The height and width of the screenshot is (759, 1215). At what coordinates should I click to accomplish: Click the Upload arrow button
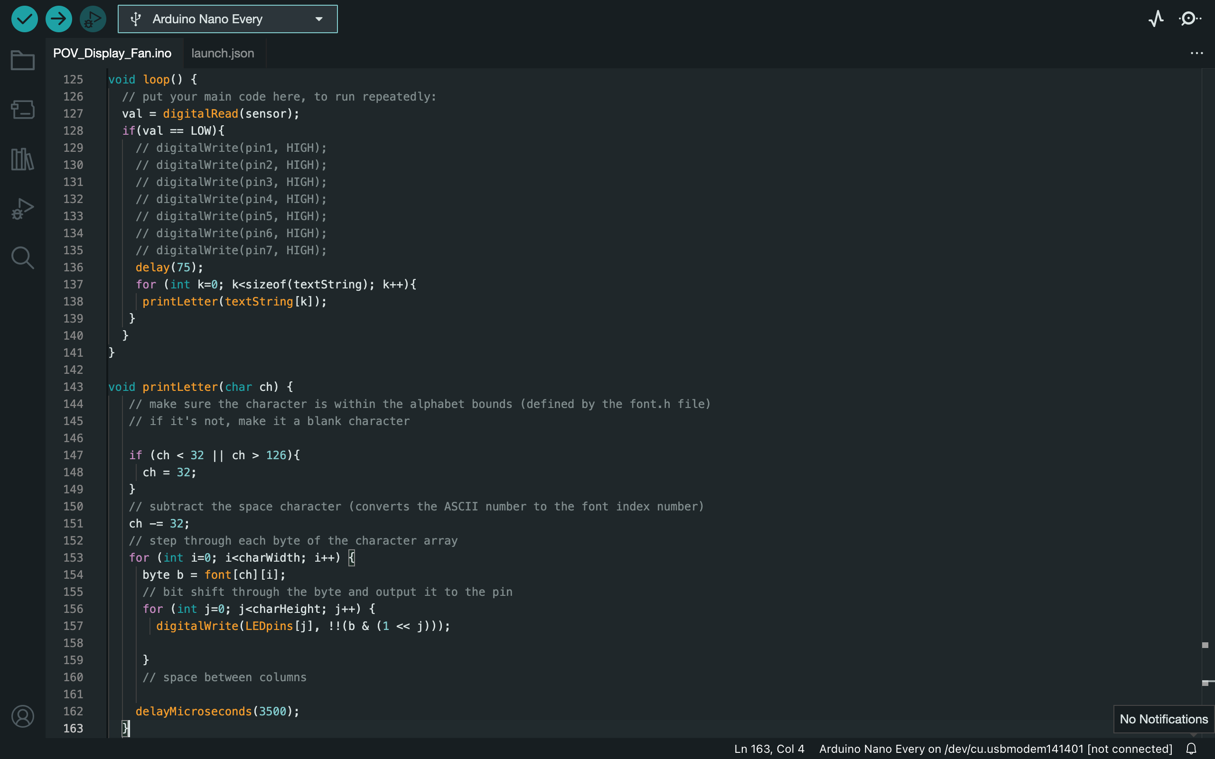point(58,19)
